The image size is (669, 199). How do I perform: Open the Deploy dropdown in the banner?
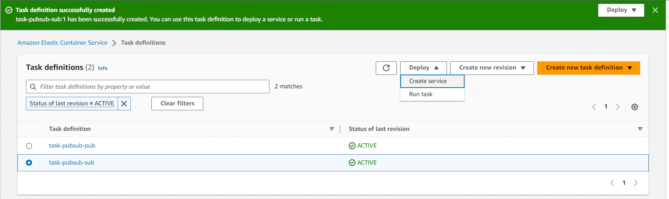621,10
